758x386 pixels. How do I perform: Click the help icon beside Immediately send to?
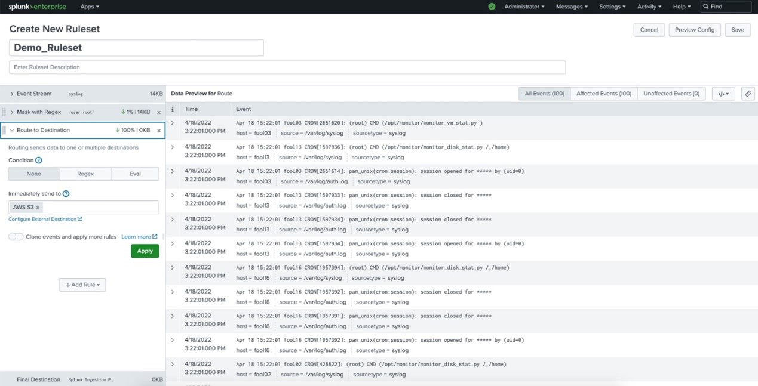(x=66, y=194)
